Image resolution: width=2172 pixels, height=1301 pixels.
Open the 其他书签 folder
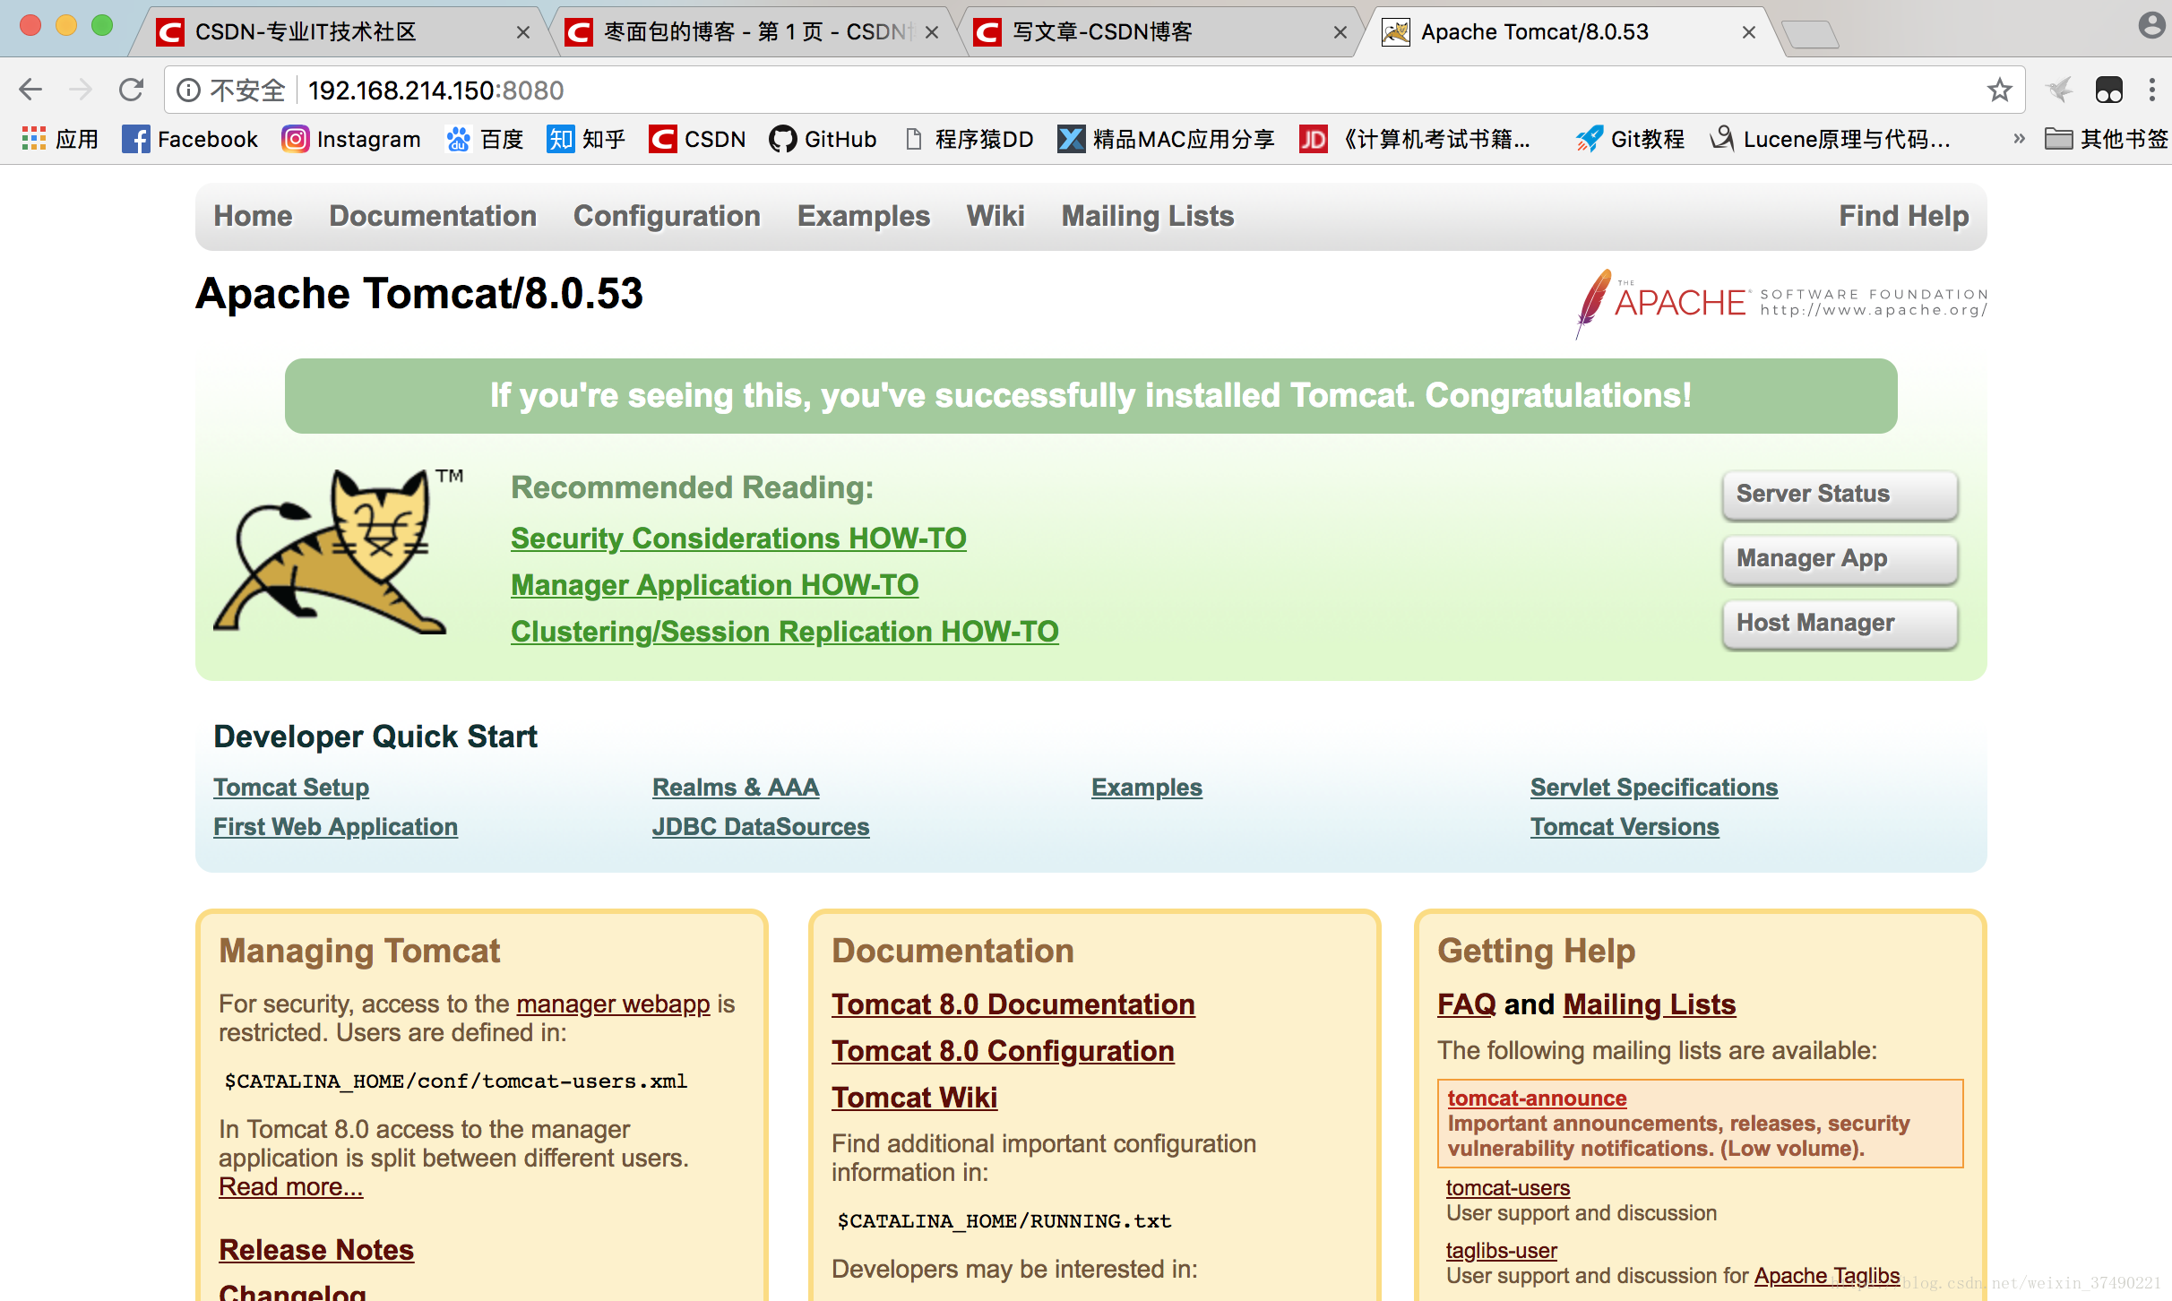pyautogui.click(x=2107, y=139)
